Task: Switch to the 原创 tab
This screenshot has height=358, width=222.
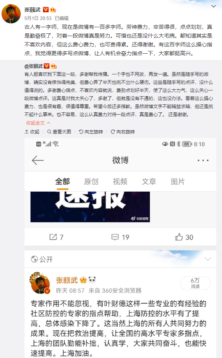Action: tap(91, 182)
